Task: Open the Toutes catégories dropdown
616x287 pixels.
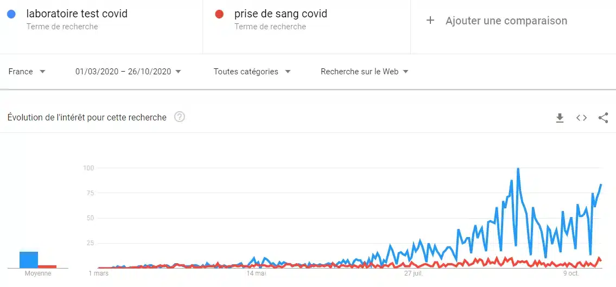Action: [x=252, y=72]
